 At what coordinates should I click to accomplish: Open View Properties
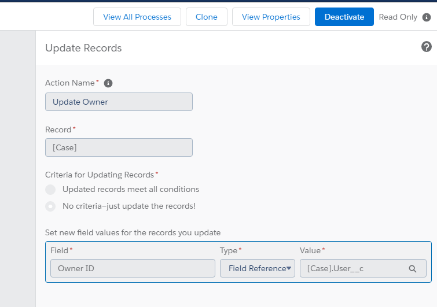(271, 17)
